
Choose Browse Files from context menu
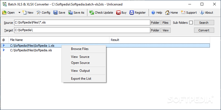84,49
